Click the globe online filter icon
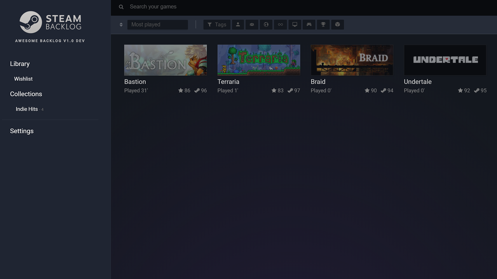Image resolution: width=497 pixels, height=279 pixels. (266, 25)
